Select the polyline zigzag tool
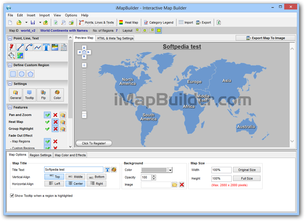Image resolution: width=305 pixels, height=221 pixels. [38, 47]
